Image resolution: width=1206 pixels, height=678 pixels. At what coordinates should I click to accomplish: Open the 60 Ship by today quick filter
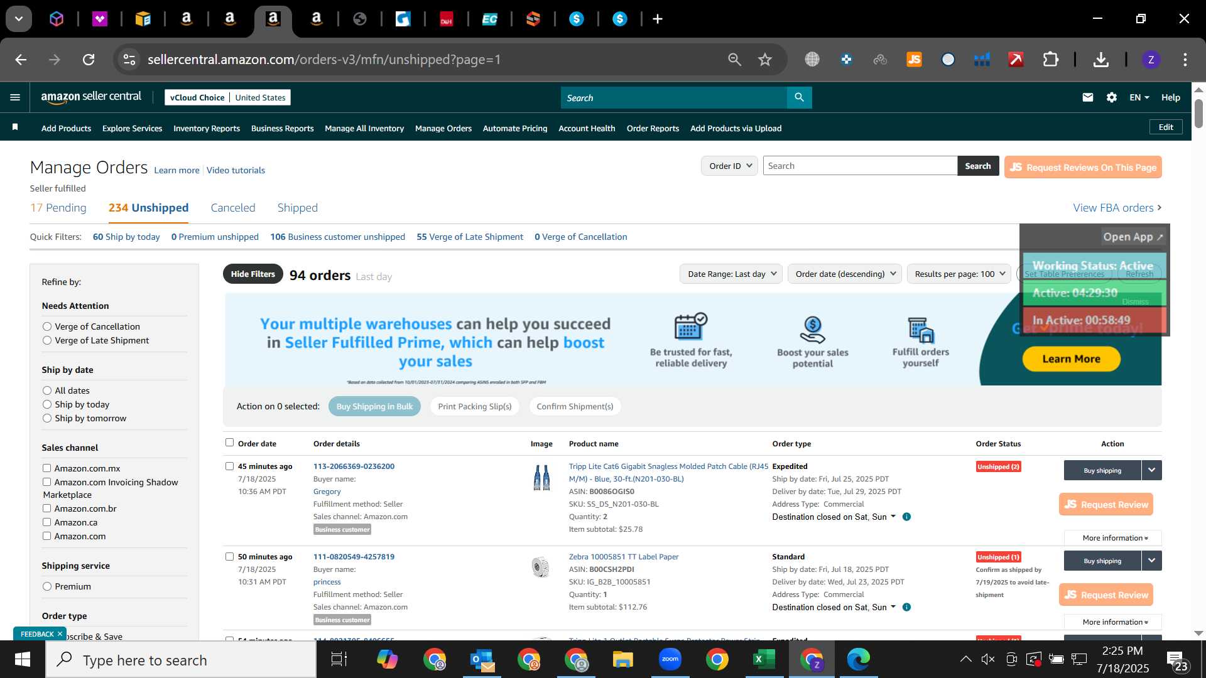(x=126, y=237)
